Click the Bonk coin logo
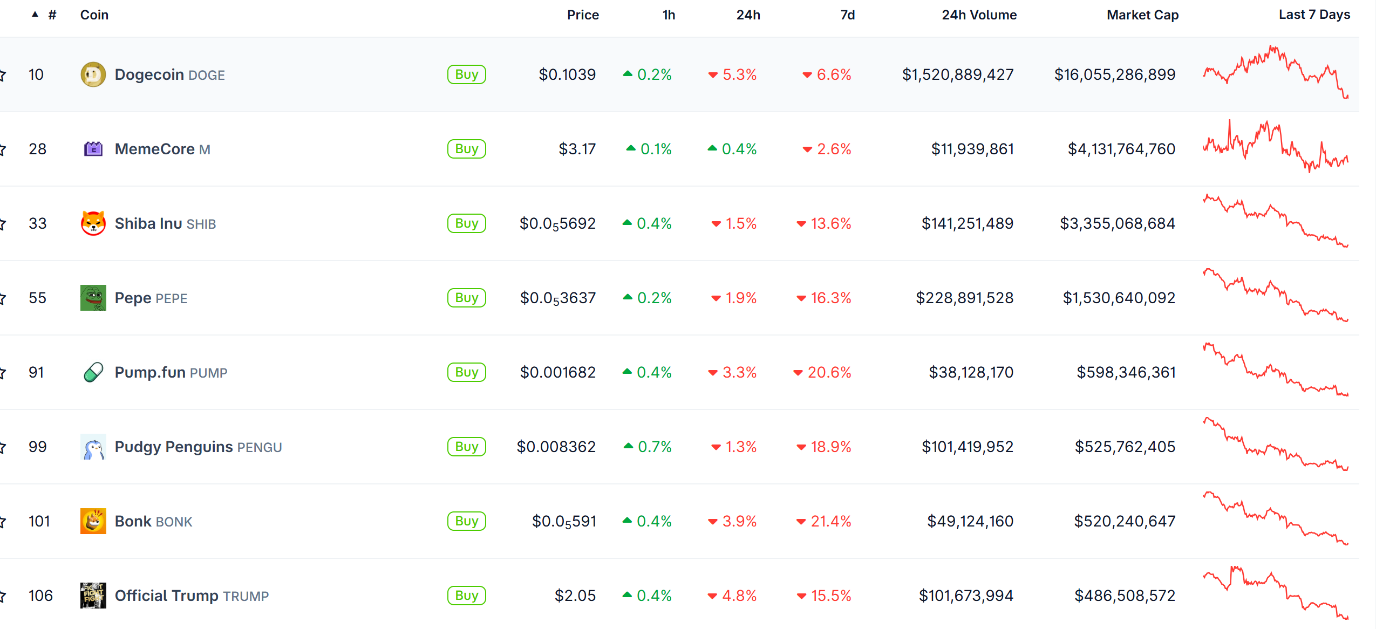This screenshot has height=629, width=1376. 93,521
